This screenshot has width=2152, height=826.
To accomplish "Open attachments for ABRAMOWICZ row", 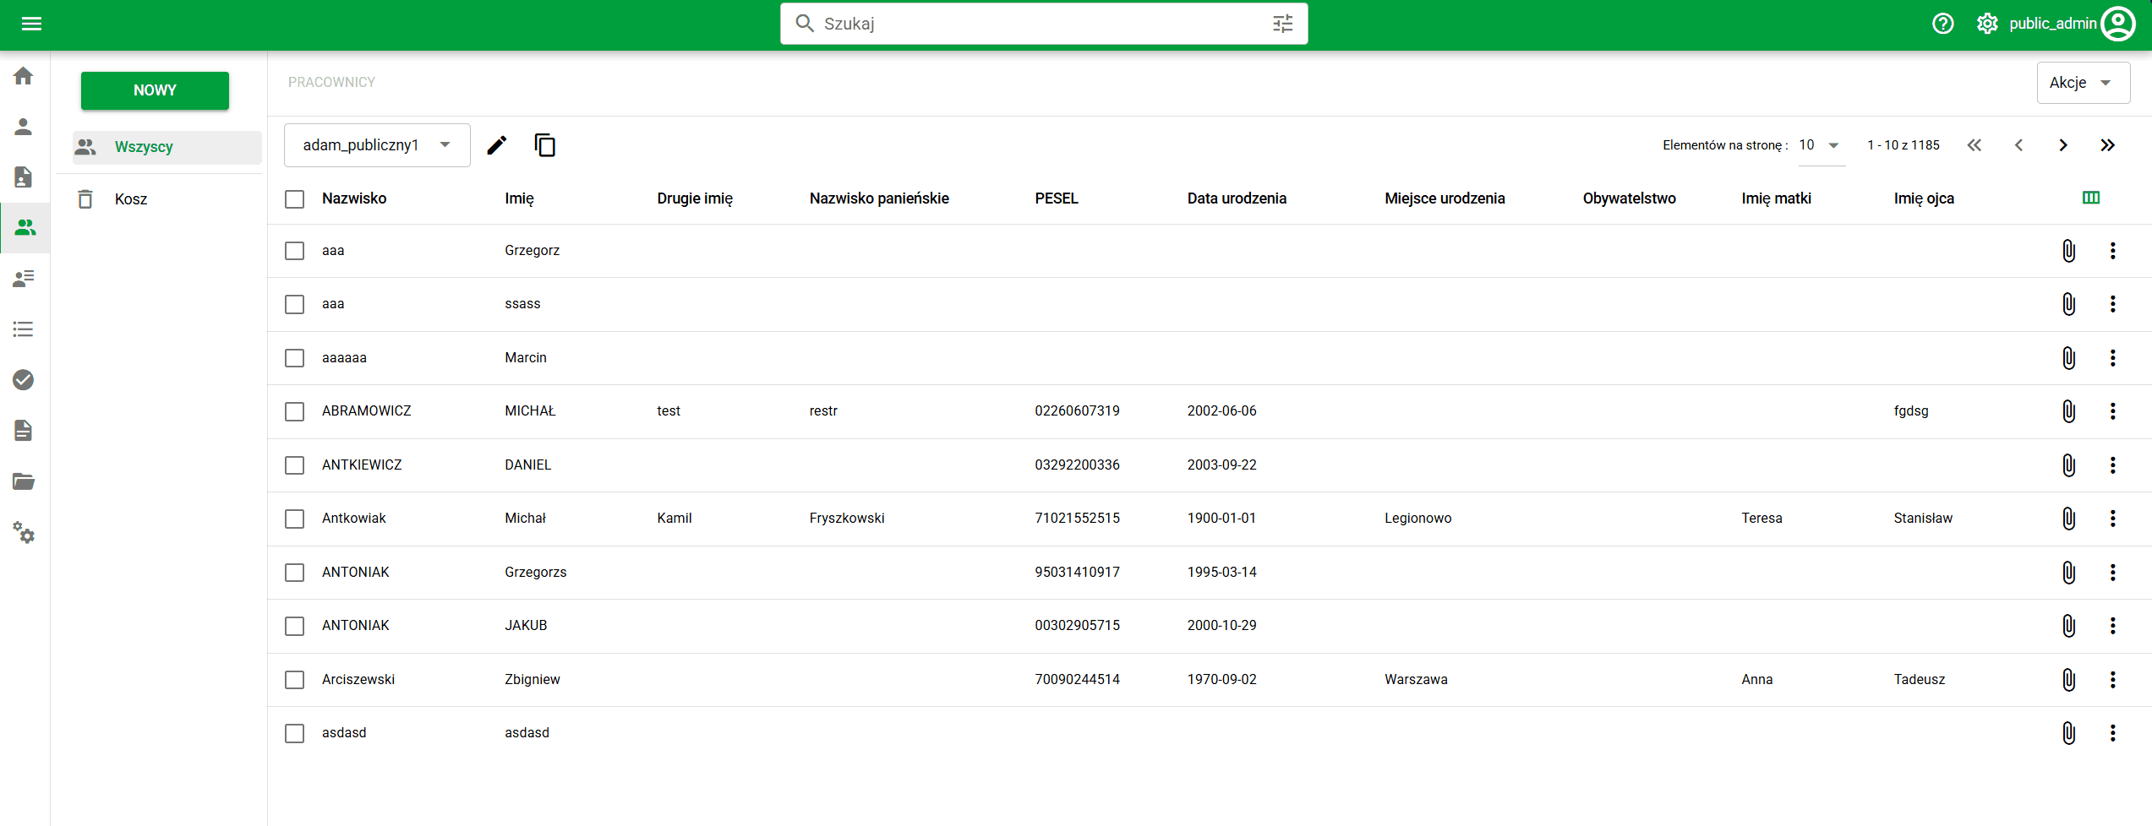I will (x=2067, y=411).
